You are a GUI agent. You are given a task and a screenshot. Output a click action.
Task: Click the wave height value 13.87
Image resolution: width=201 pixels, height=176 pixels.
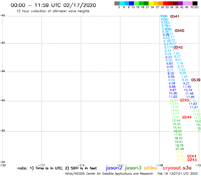176,117
